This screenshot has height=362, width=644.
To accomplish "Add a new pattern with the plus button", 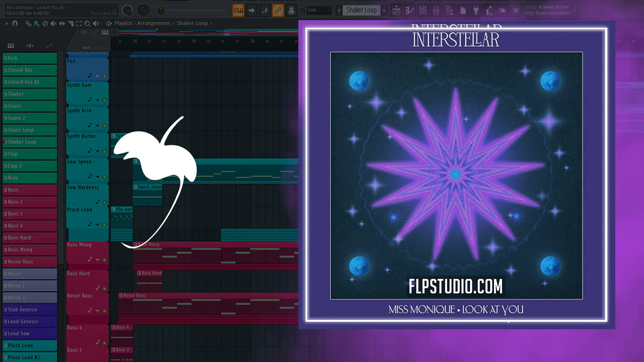I will 384,10.
